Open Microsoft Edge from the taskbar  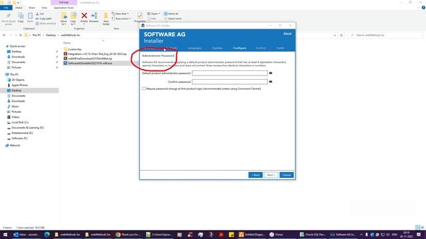point(47,234)
